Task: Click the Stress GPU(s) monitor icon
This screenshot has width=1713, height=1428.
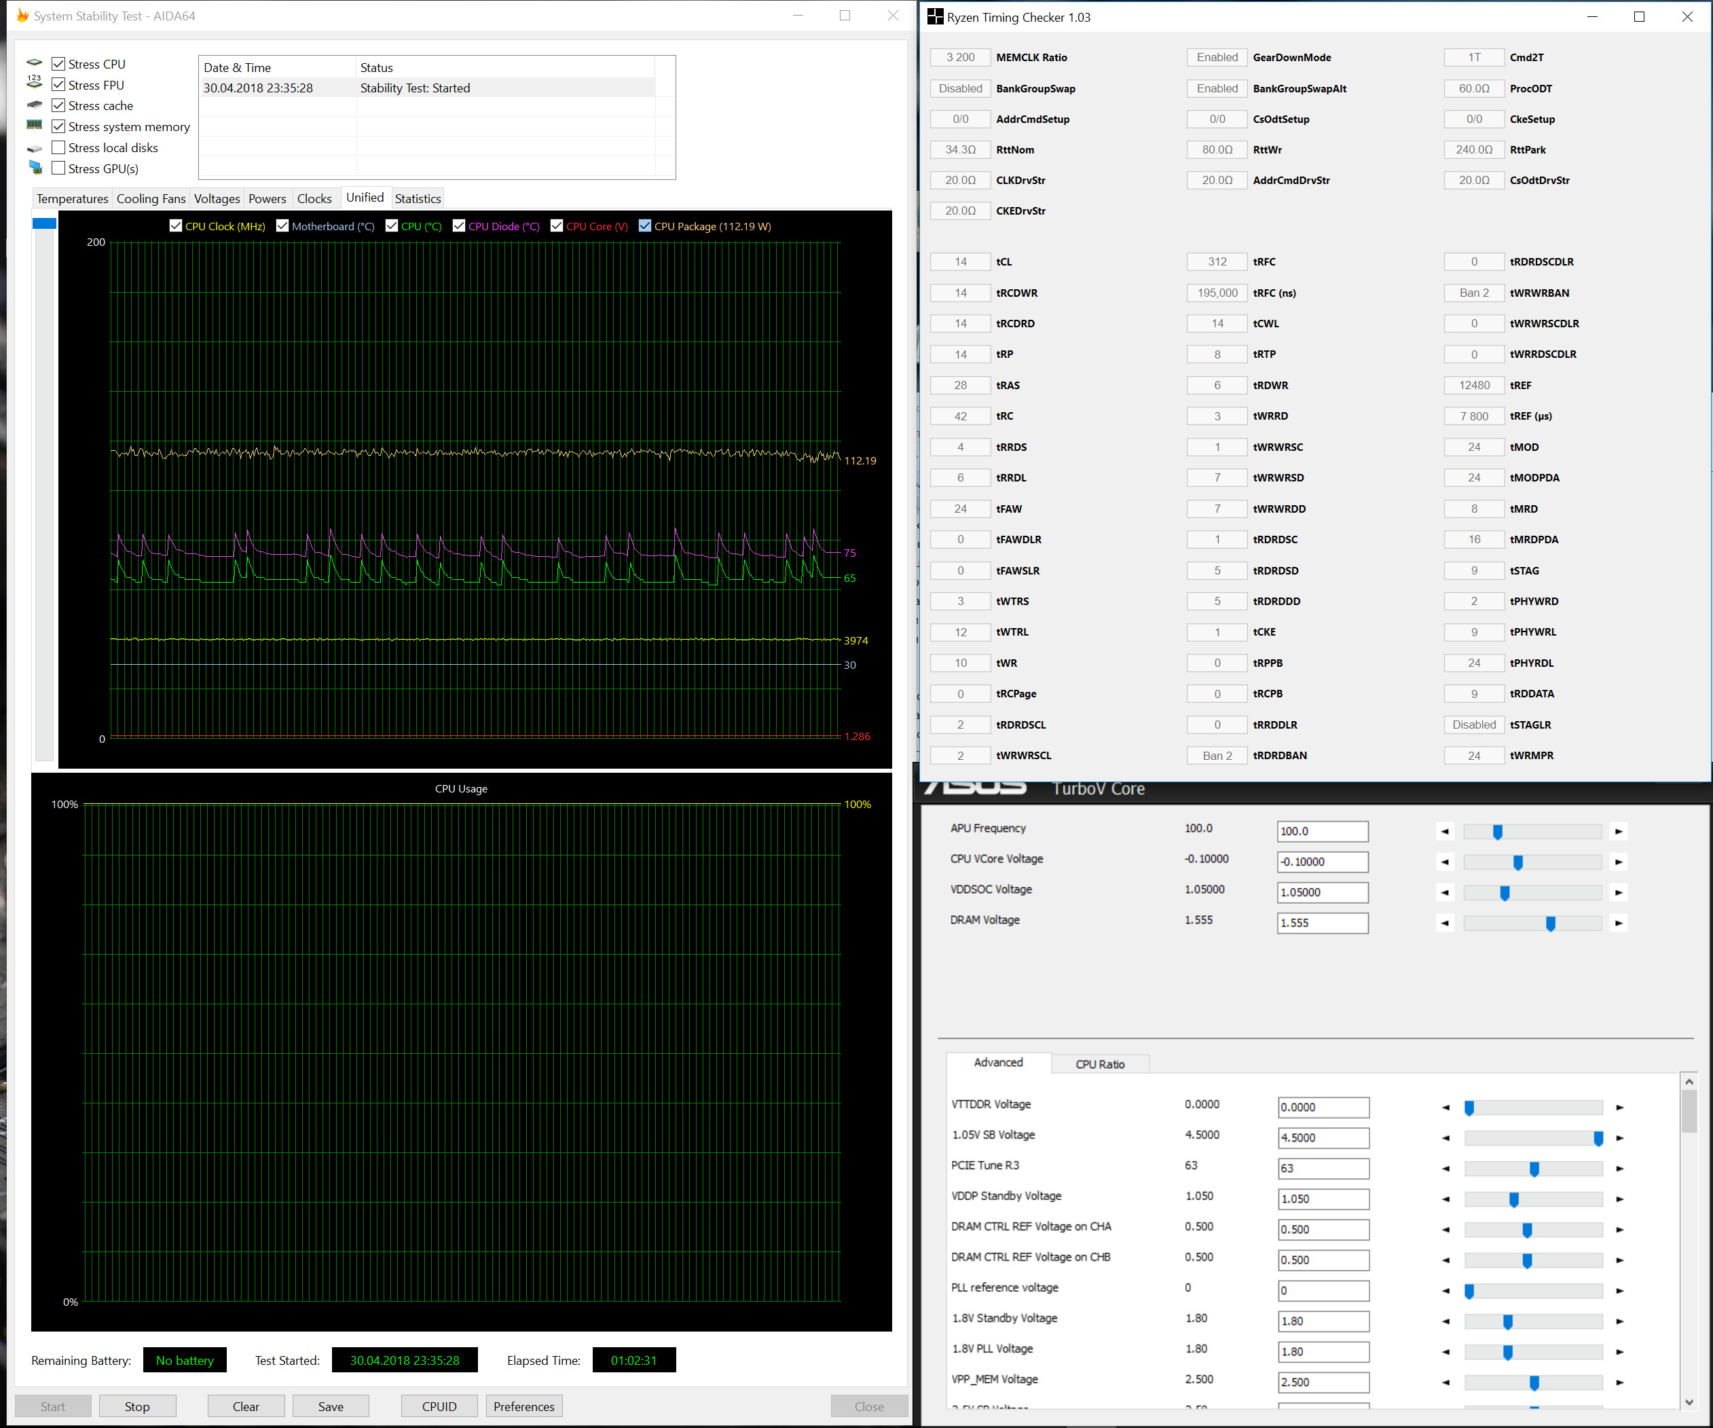Action: coord(35,167)
